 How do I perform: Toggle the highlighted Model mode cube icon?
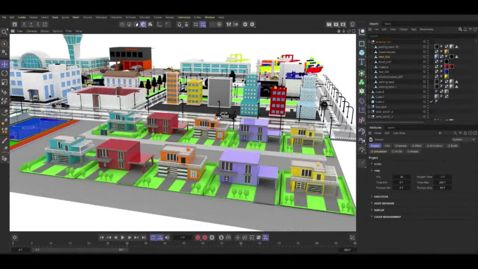click(143, 24)
